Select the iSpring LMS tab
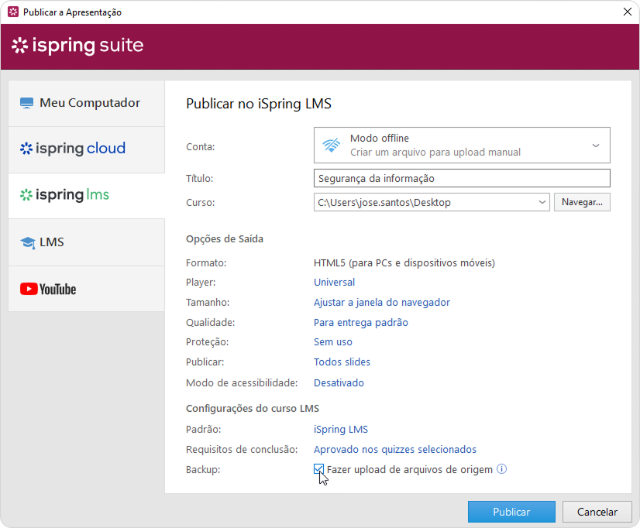The height and width of the screenshot is (528, 640). (65, 195)
